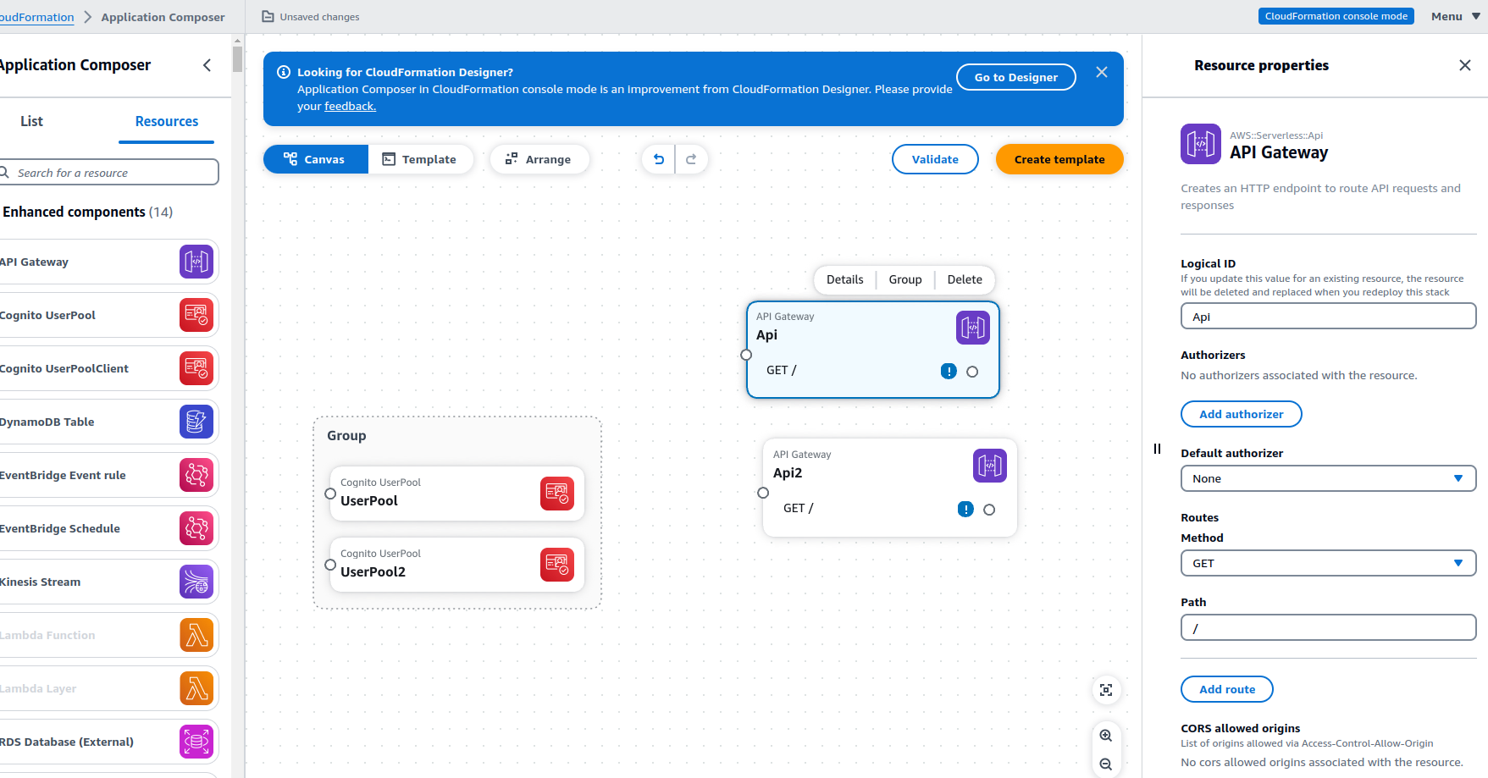
Task: Open the Default authorizer dropdown
Action: [x=1328, y=478]
